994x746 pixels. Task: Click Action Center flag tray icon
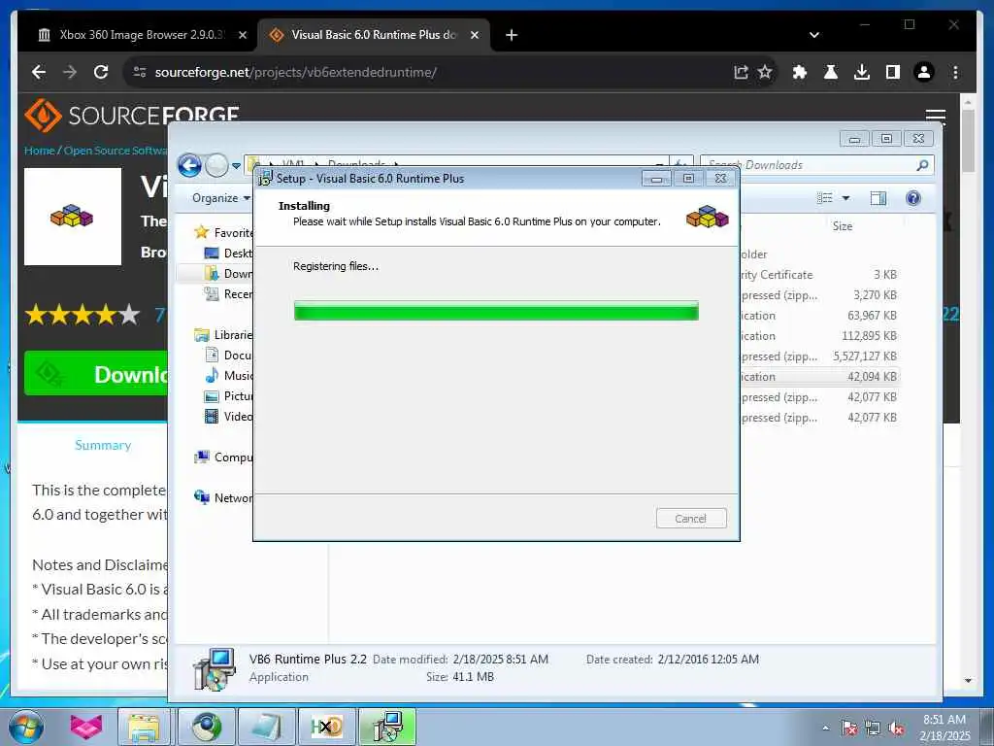pyautogui.click(x=848, y=728)
